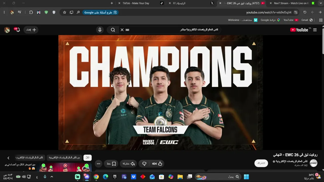Viewport: 324px width, 182px height.
Task: Open the YouTube Create (إنشاء) button
Action: (x=31, y=30)
